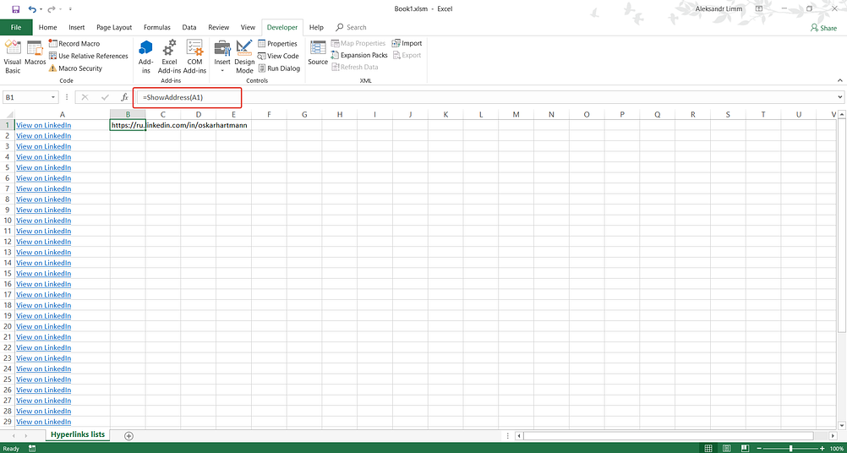Screen dimensions: 847x453
Task: Open control Properties
Action: click(277, 44)
